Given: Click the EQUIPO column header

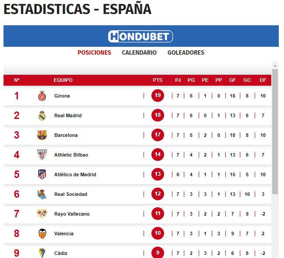Looking at the screenshot, I should pyautogui.click(x=63, y=80).
